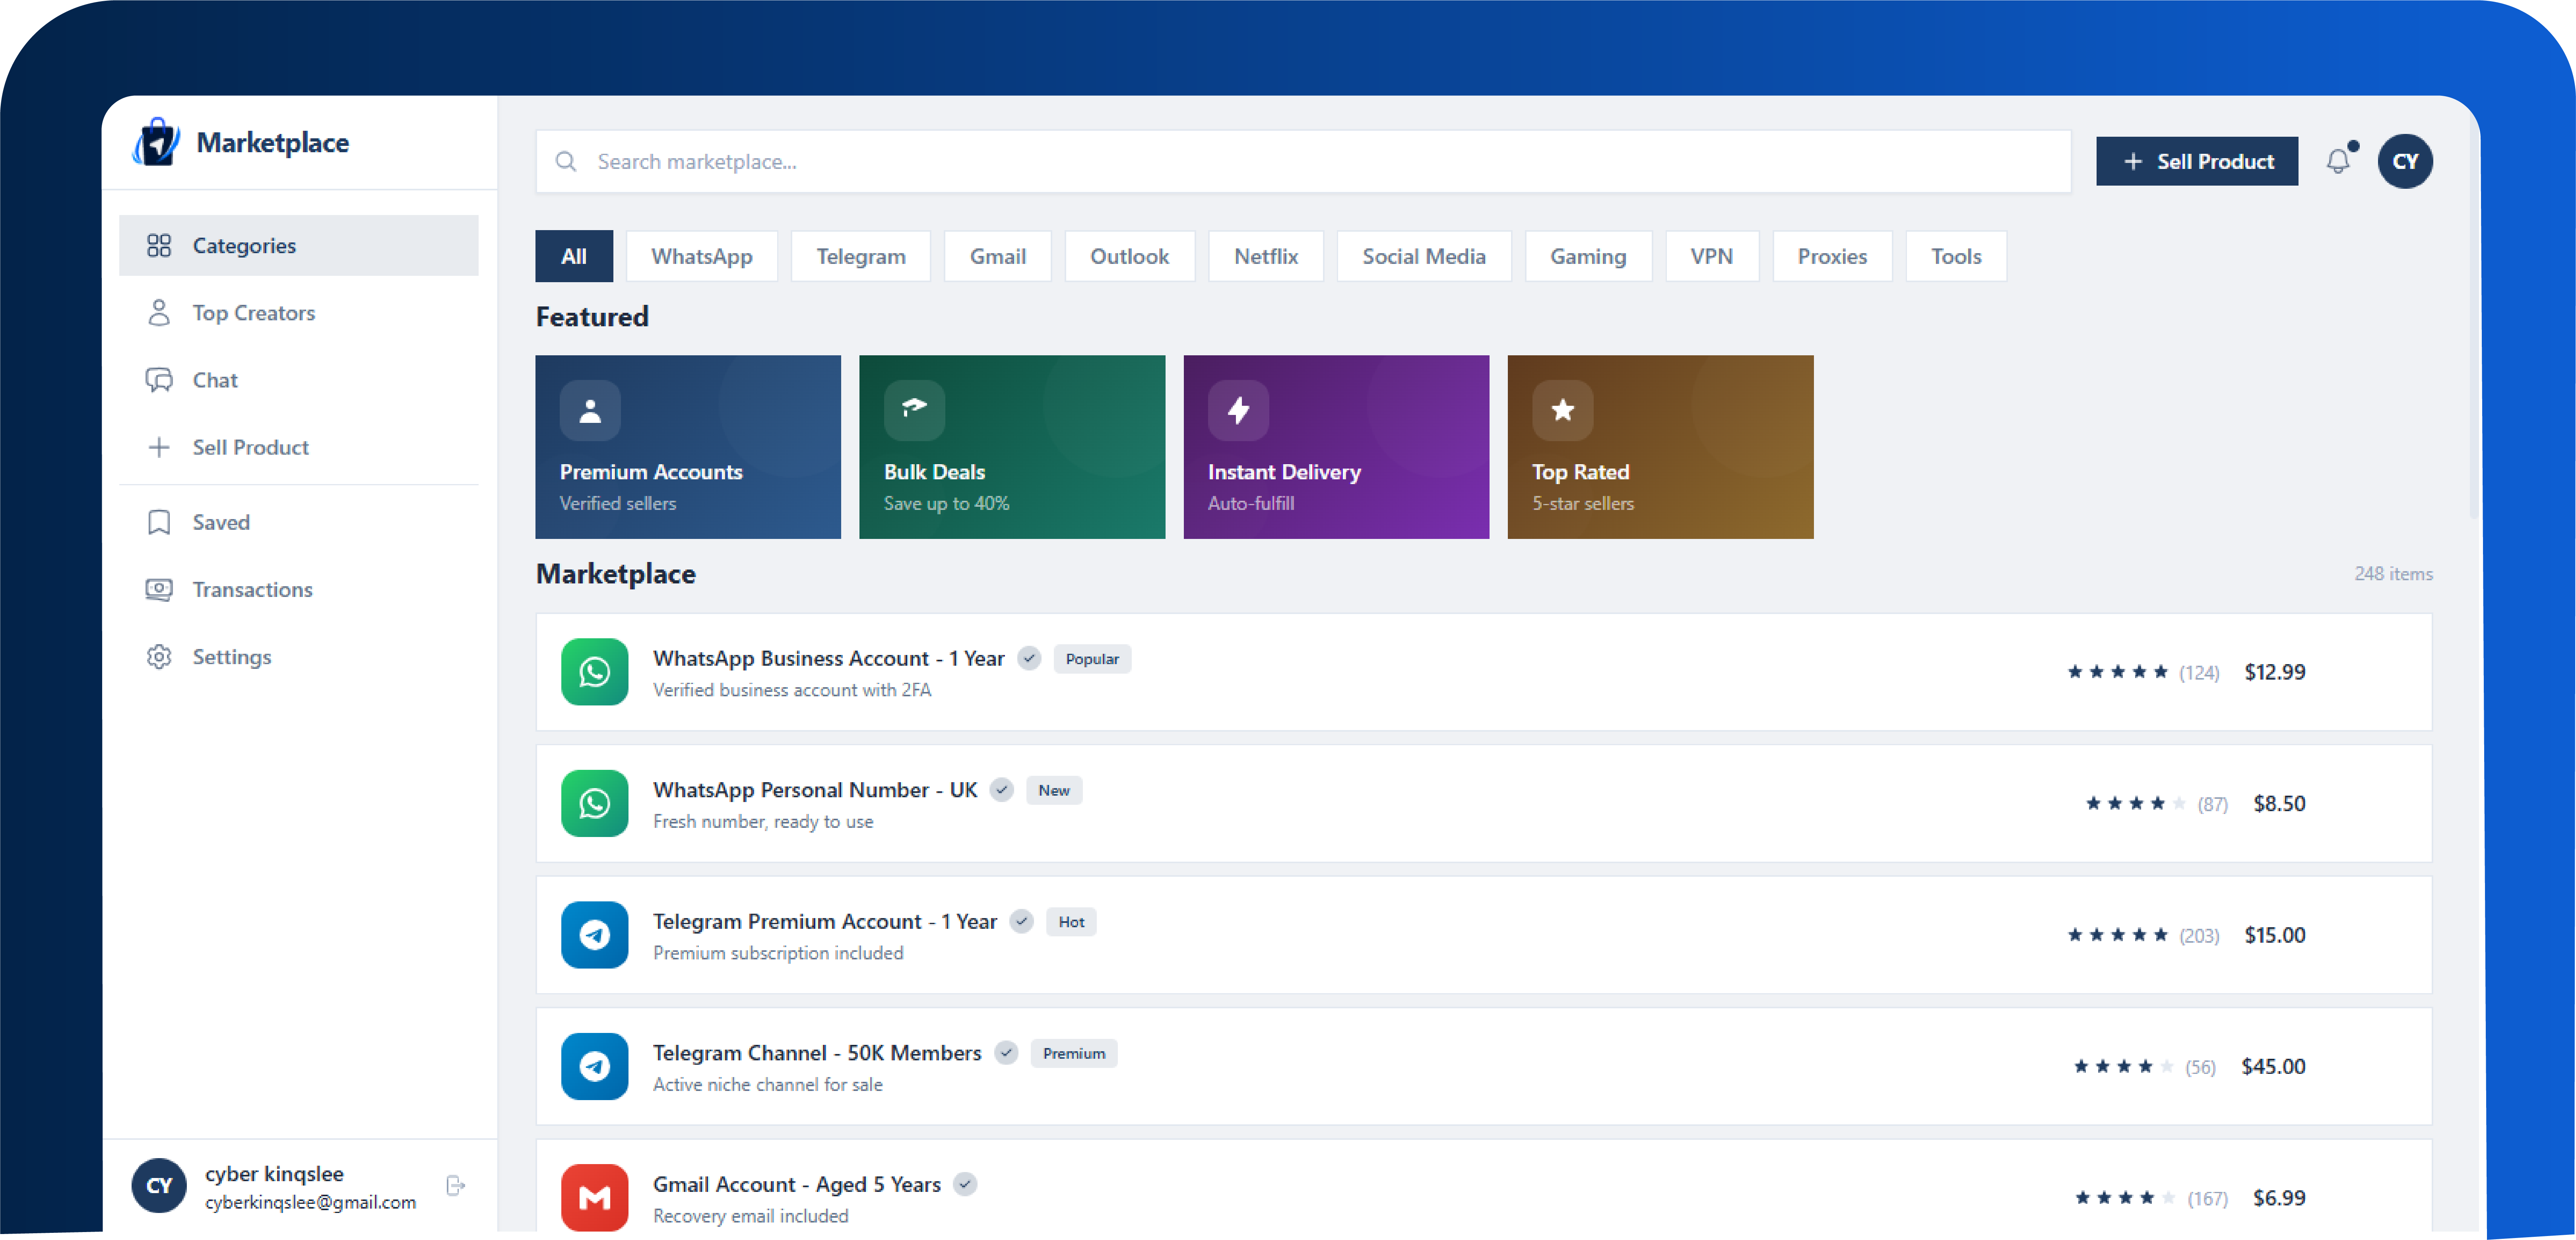Click the magnifier icon in search bar
Viewport: 2576px width, 1240px height.
coord(566,161)
